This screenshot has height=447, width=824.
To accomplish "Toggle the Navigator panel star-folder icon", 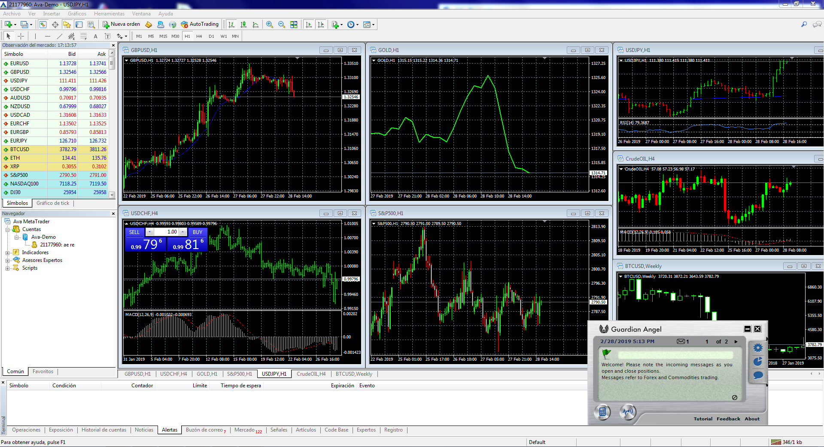I will [x=67, y=24].
